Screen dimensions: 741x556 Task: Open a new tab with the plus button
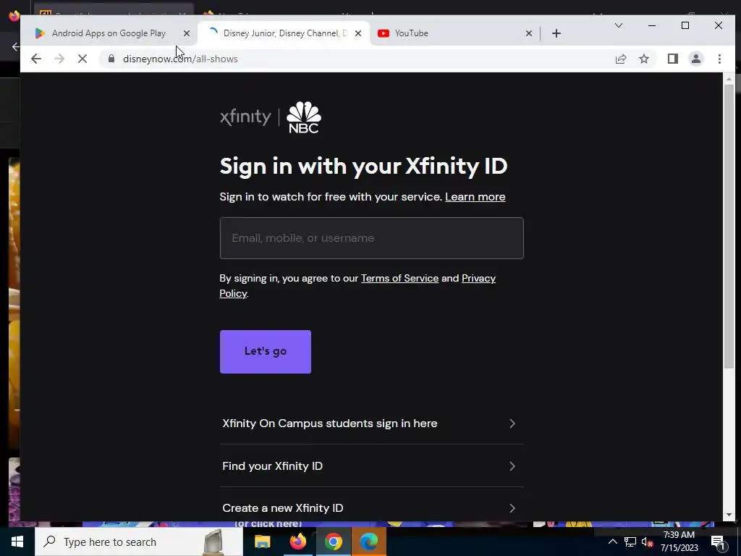click(x=556, y=33)
